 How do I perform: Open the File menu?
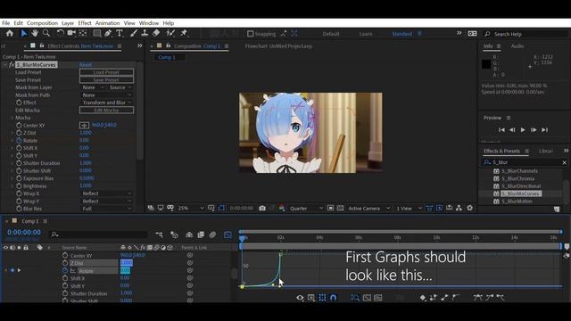coord(6,23)
